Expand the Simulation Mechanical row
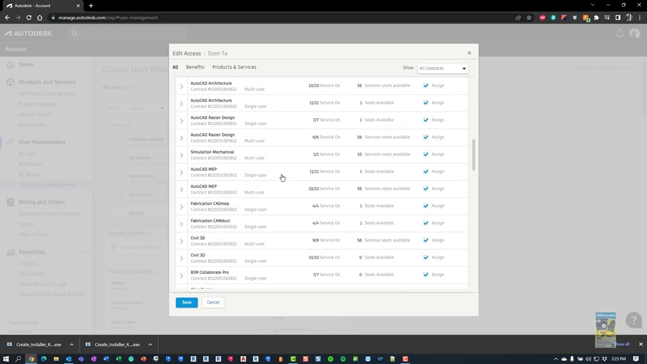 181,155
